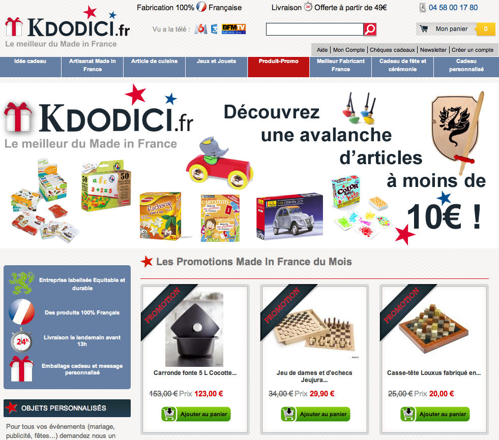Click the M6 TV channel logo
Image resolution: width=499 pixels, height=440 pixels.
pos(201,29)
